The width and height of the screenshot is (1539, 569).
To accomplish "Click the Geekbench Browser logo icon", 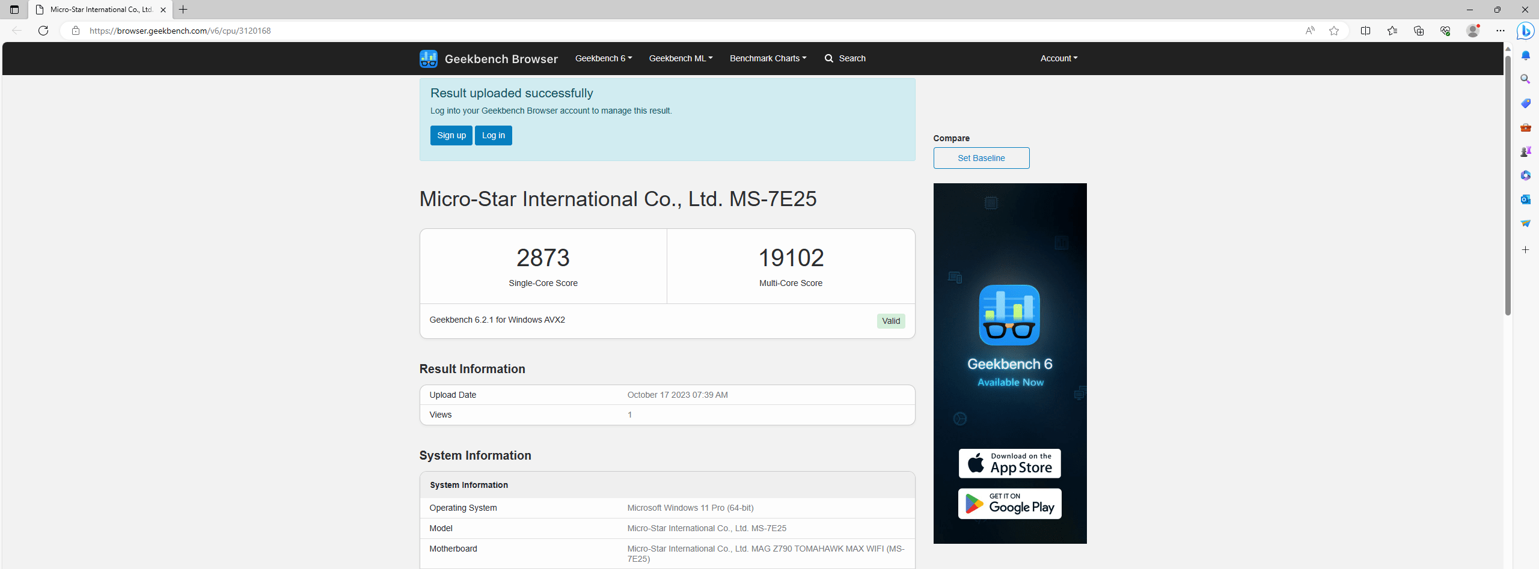I will click(x=428, y=58).
